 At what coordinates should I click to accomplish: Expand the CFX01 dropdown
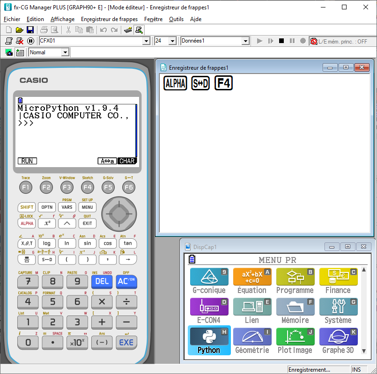click(x=146, y=41)
